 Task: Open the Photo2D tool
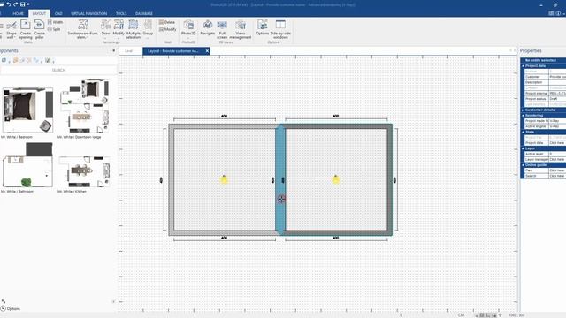coord(188,28)
